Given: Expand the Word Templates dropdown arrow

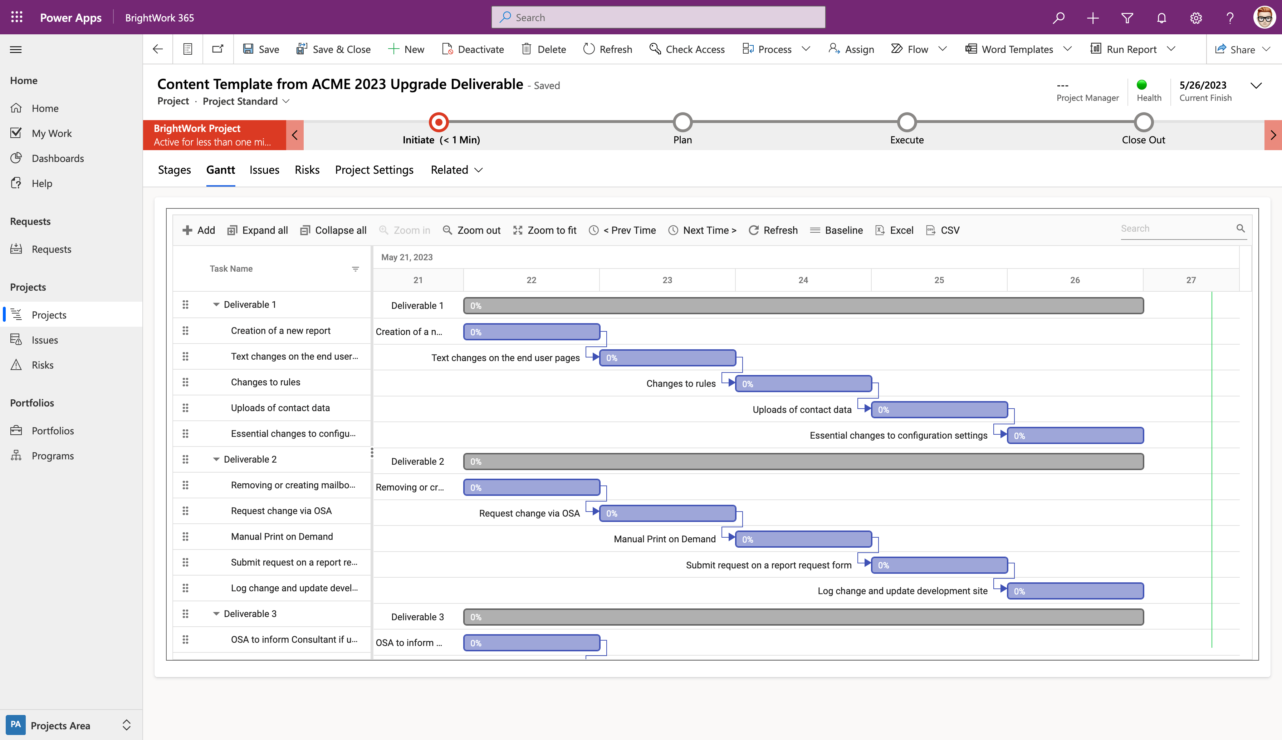Looking at the screenshot, I should (x=1067, y=49).
